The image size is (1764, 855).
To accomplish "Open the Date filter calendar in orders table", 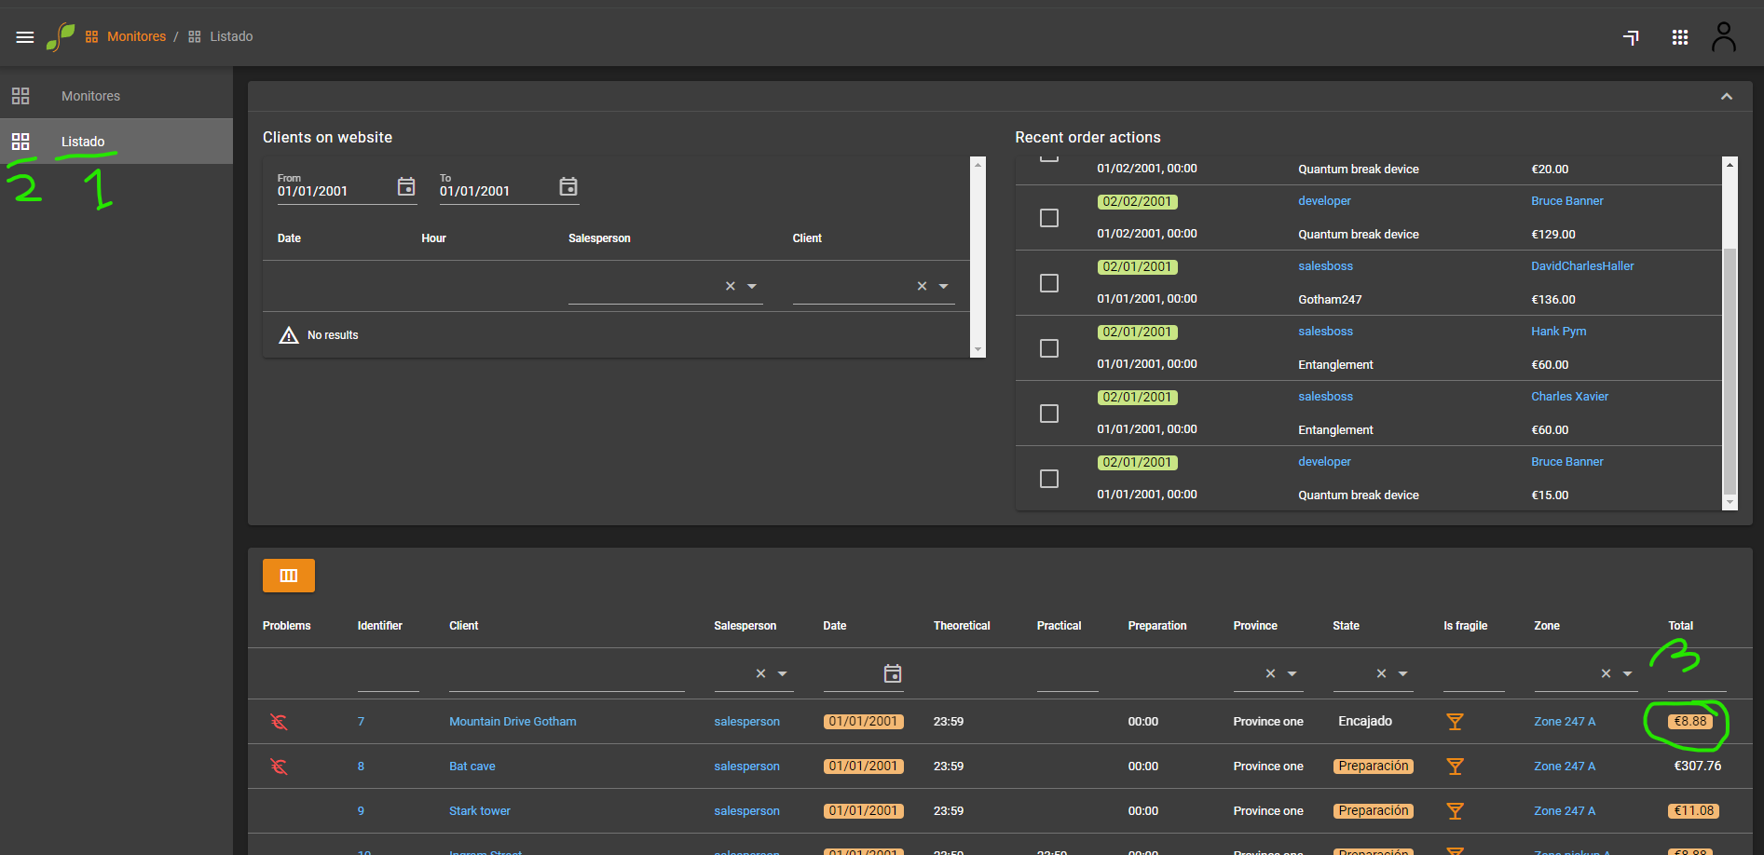I will pos(893,673).
